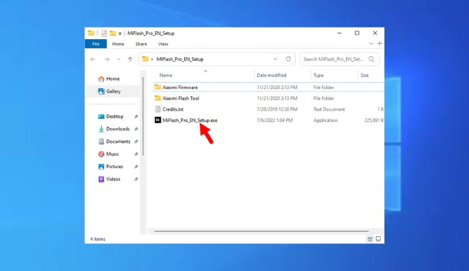Open the recent locations dropdown arrow
The height and width of the screenshot is (271, 469).
coord(119,59)
